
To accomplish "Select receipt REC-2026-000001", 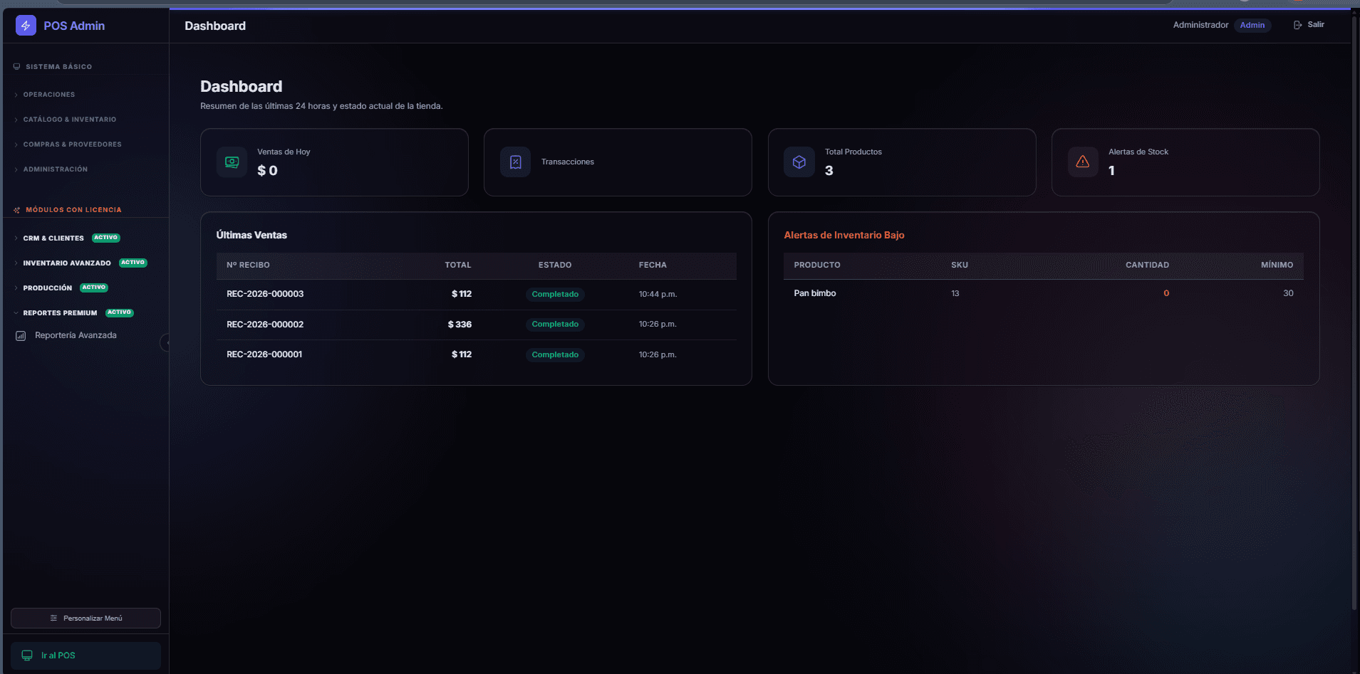I will 264,354.
